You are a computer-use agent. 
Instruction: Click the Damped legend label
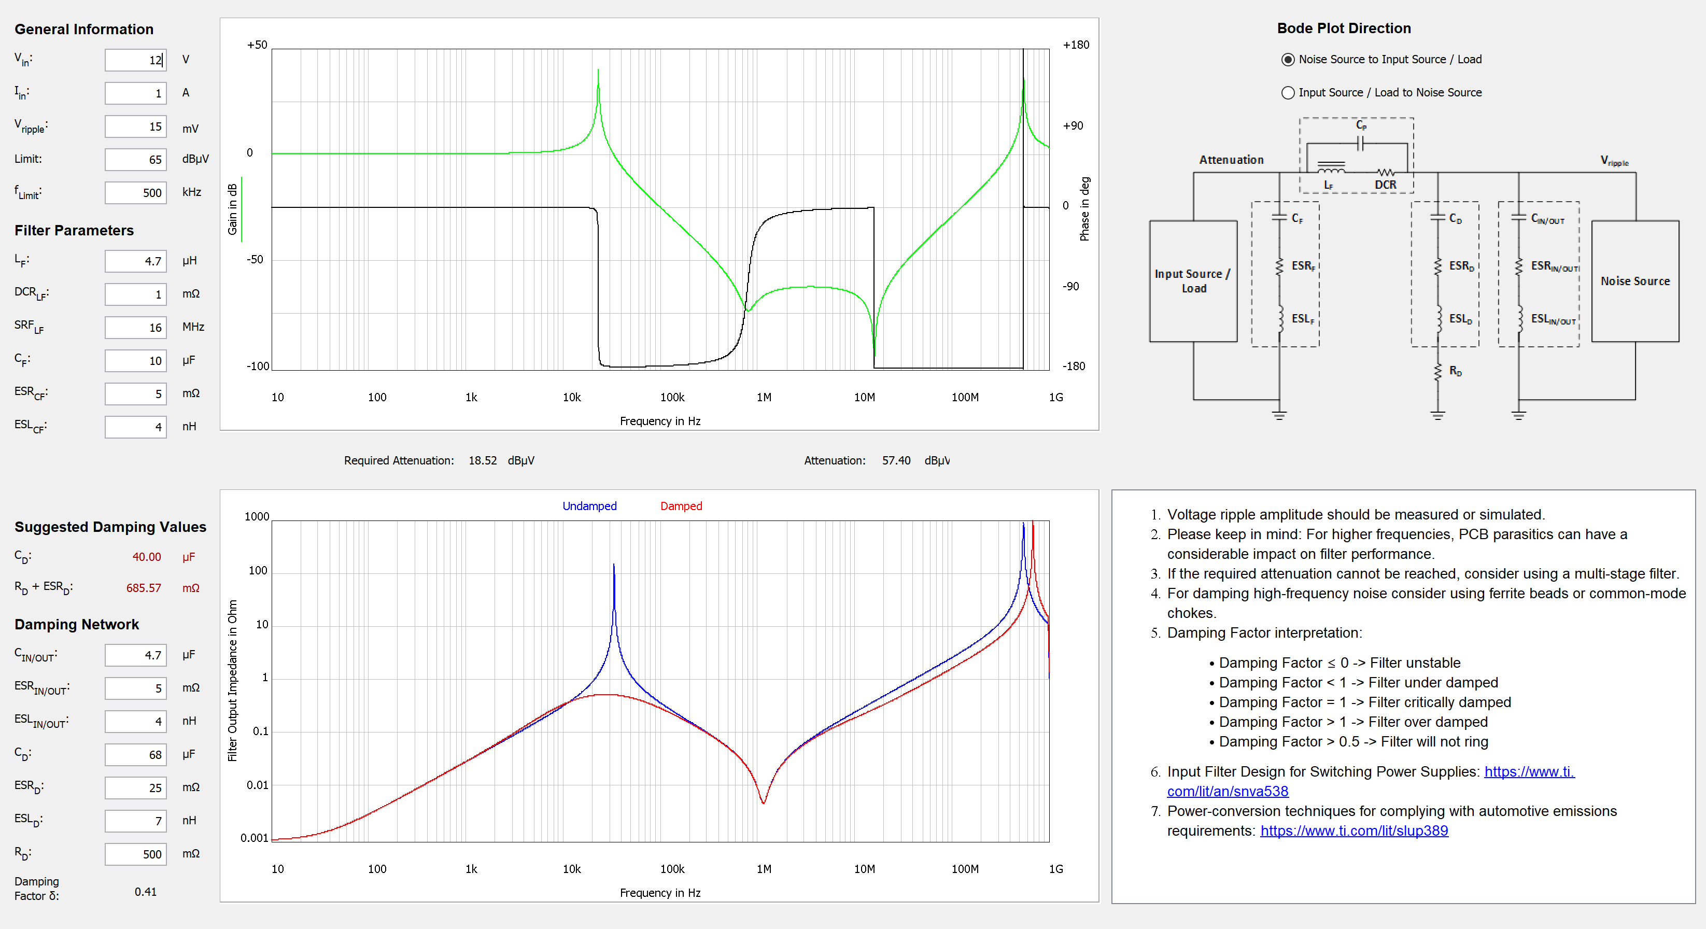click(x=681, y=506)
